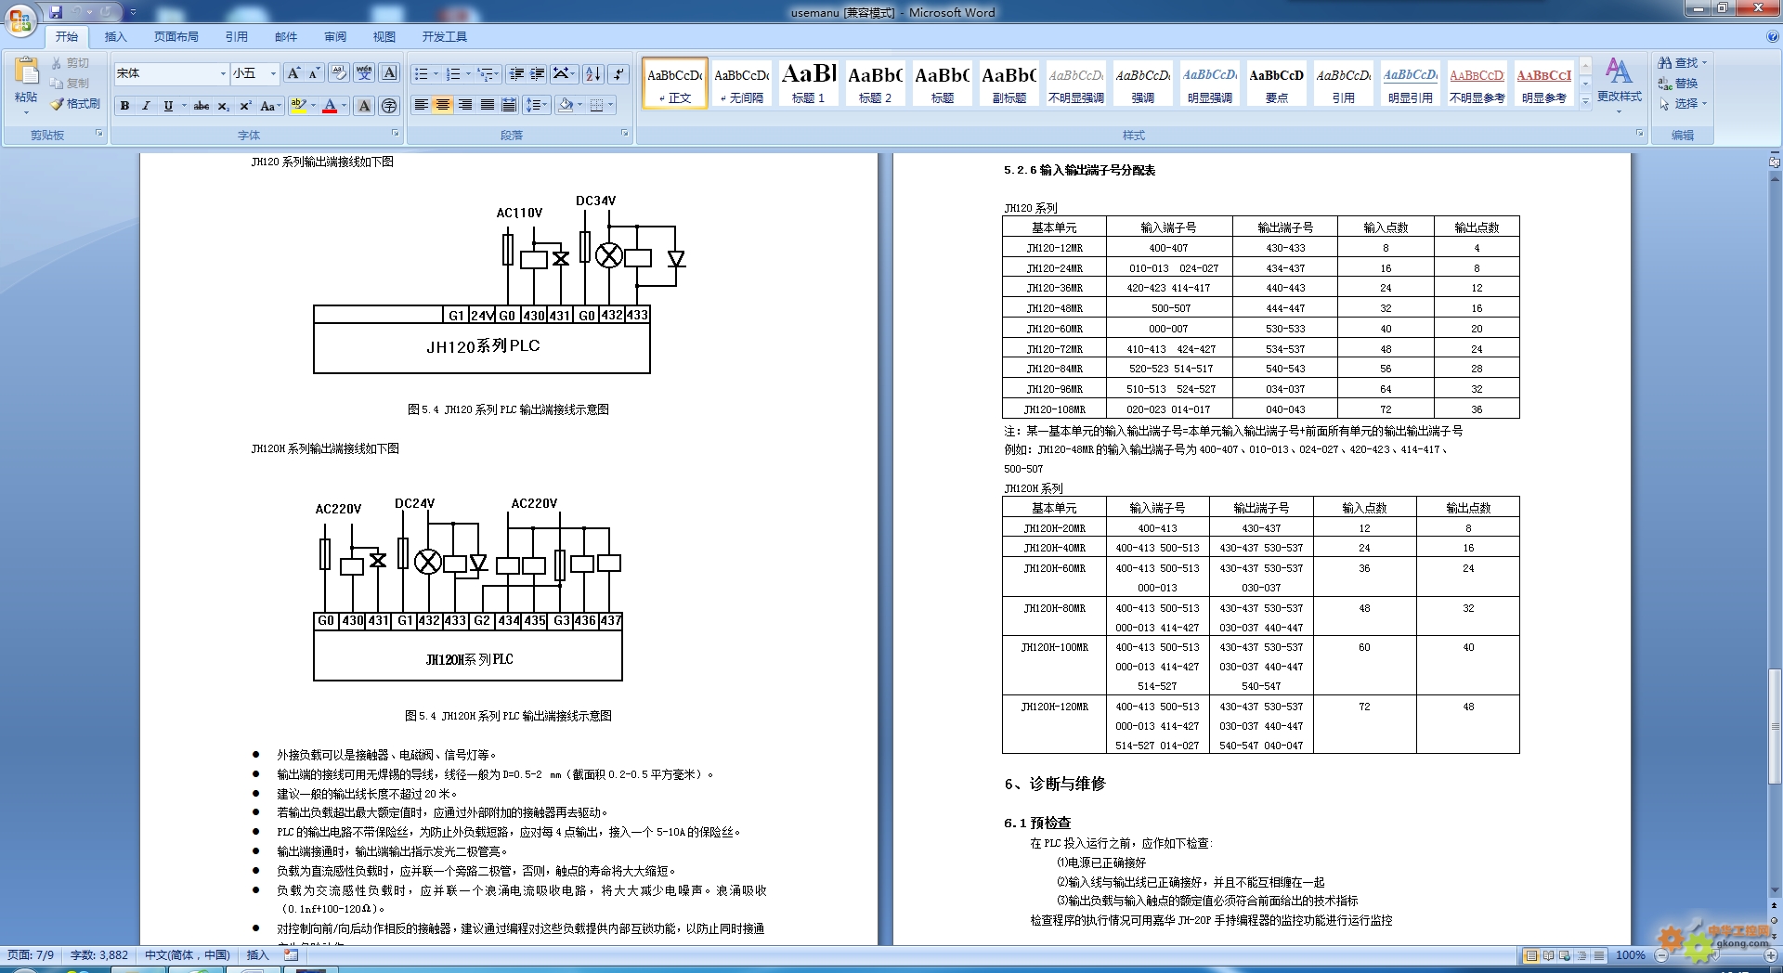
Task: Switch to outline view
Action: [x=1581, y=955]
